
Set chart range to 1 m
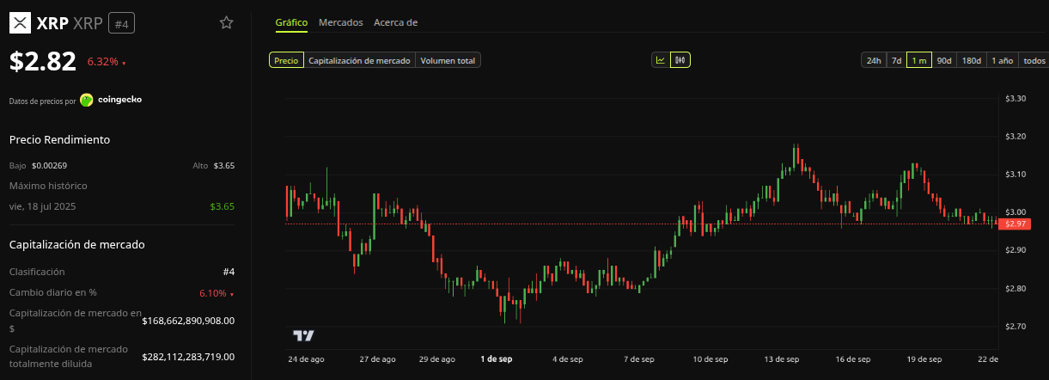(919, 60)
